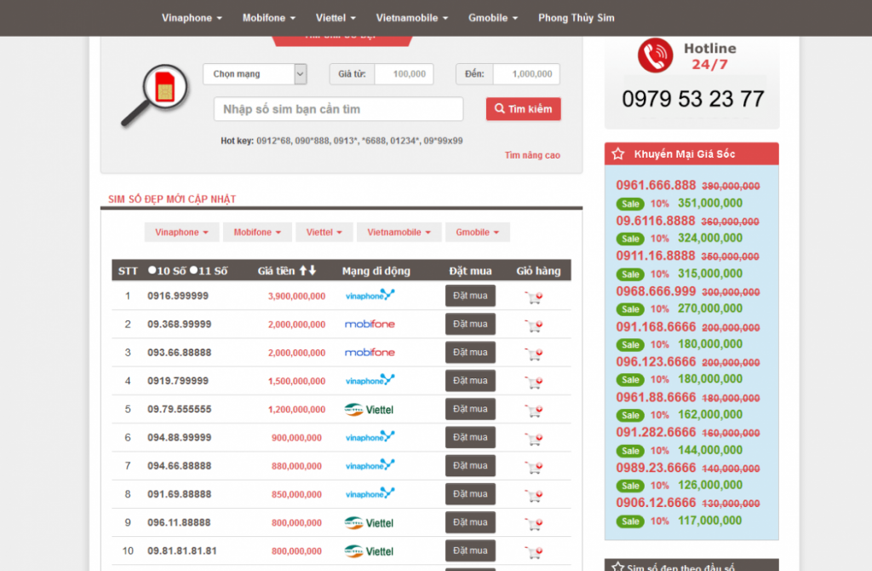Open Viettel menu in top navigation
Screen dimensions: 872x571
click(336, 18)
